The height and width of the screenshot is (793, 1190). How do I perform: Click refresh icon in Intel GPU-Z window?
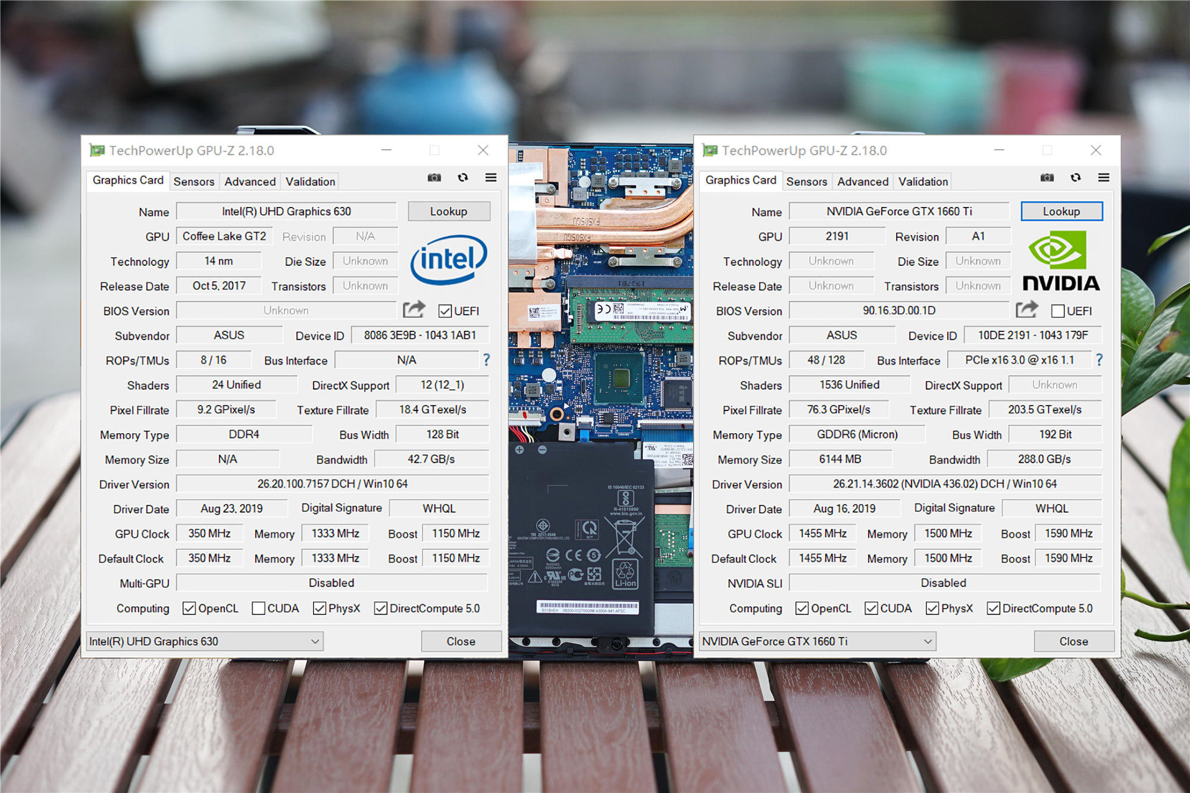coord(463,178)
